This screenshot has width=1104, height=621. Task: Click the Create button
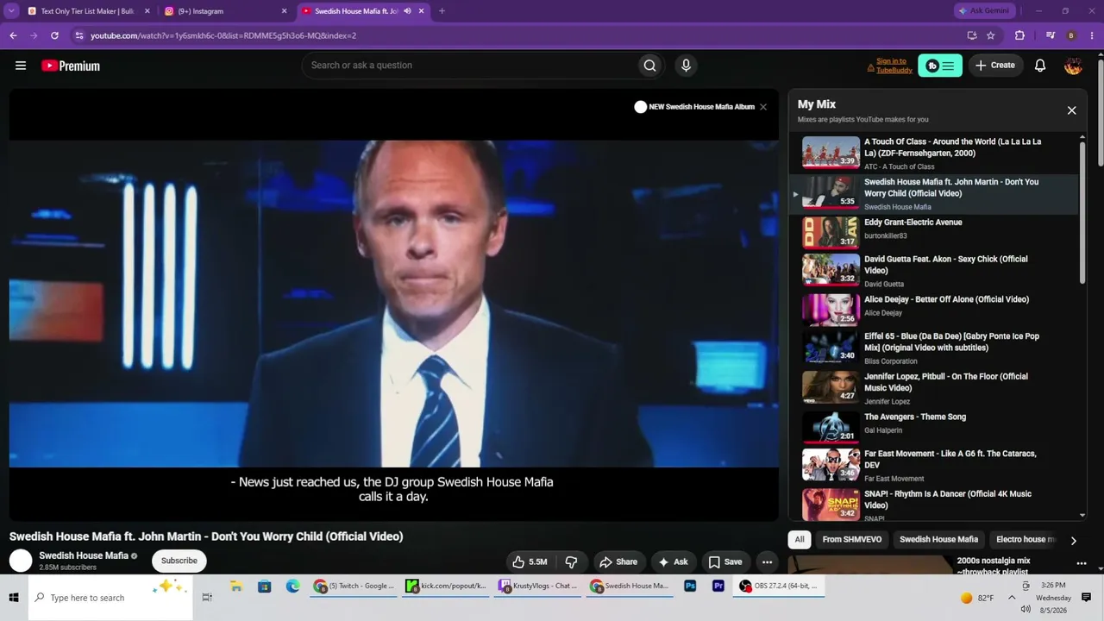pos(995,66)
